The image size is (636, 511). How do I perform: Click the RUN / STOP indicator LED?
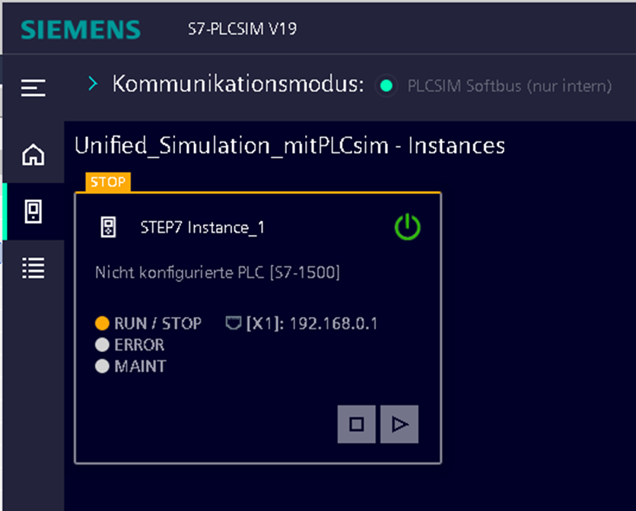pyautogui.click(x=102, y=323)
